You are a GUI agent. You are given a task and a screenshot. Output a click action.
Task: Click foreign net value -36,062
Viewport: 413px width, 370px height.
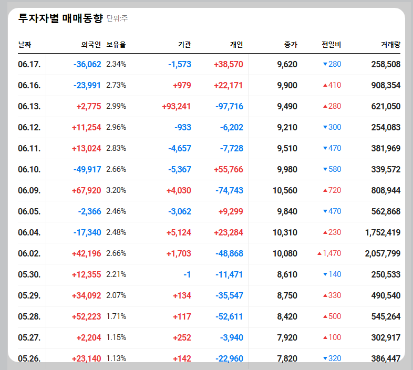[87, 64]
